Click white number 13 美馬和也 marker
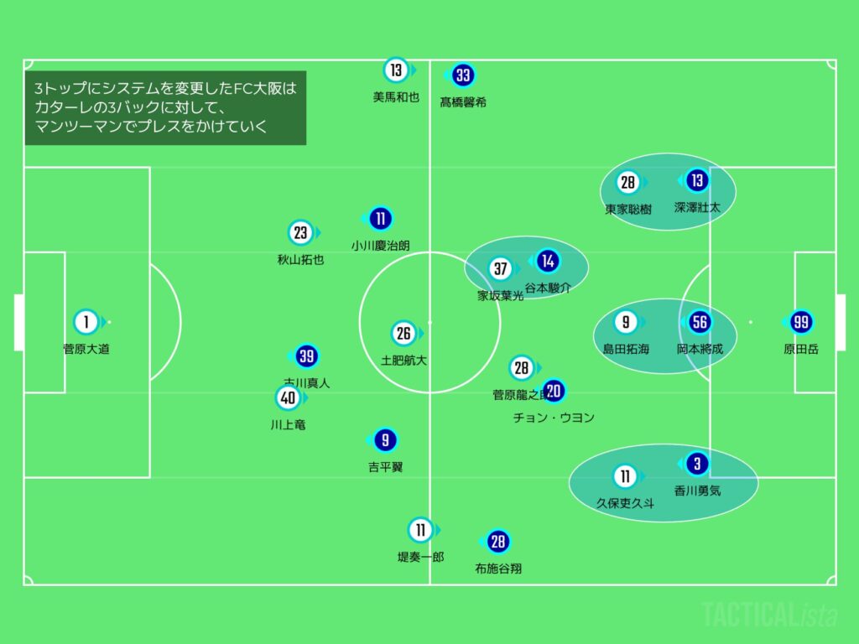This screenshot has height=644, width=859. pos(395,70)
